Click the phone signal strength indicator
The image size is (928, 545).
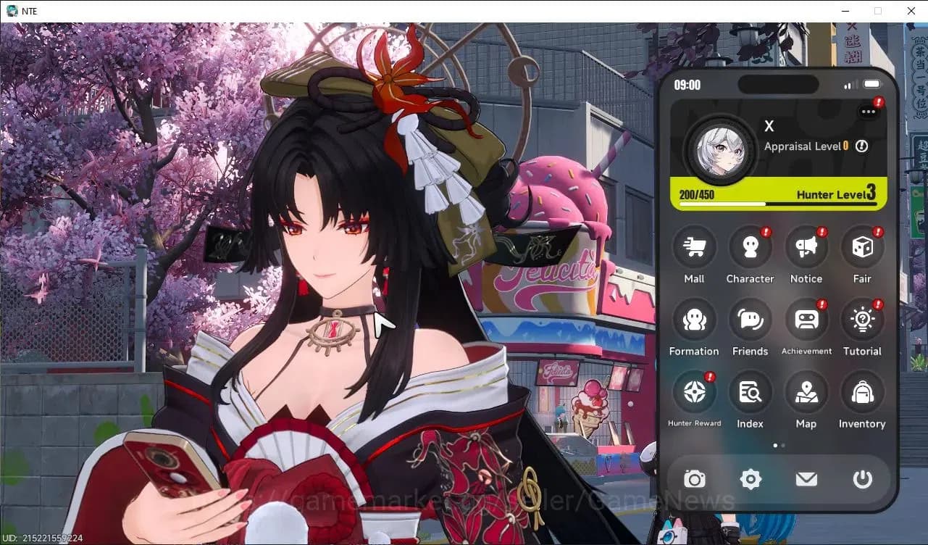[850, 85]
